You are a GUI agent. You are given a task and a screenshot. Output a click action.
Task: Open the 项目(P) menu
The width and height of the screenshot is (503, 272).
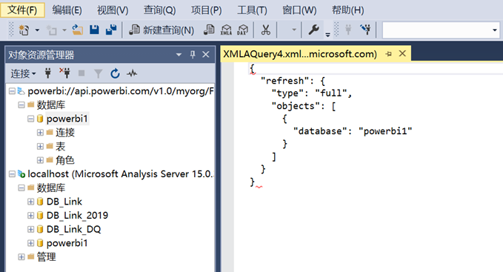pos(206,10)
